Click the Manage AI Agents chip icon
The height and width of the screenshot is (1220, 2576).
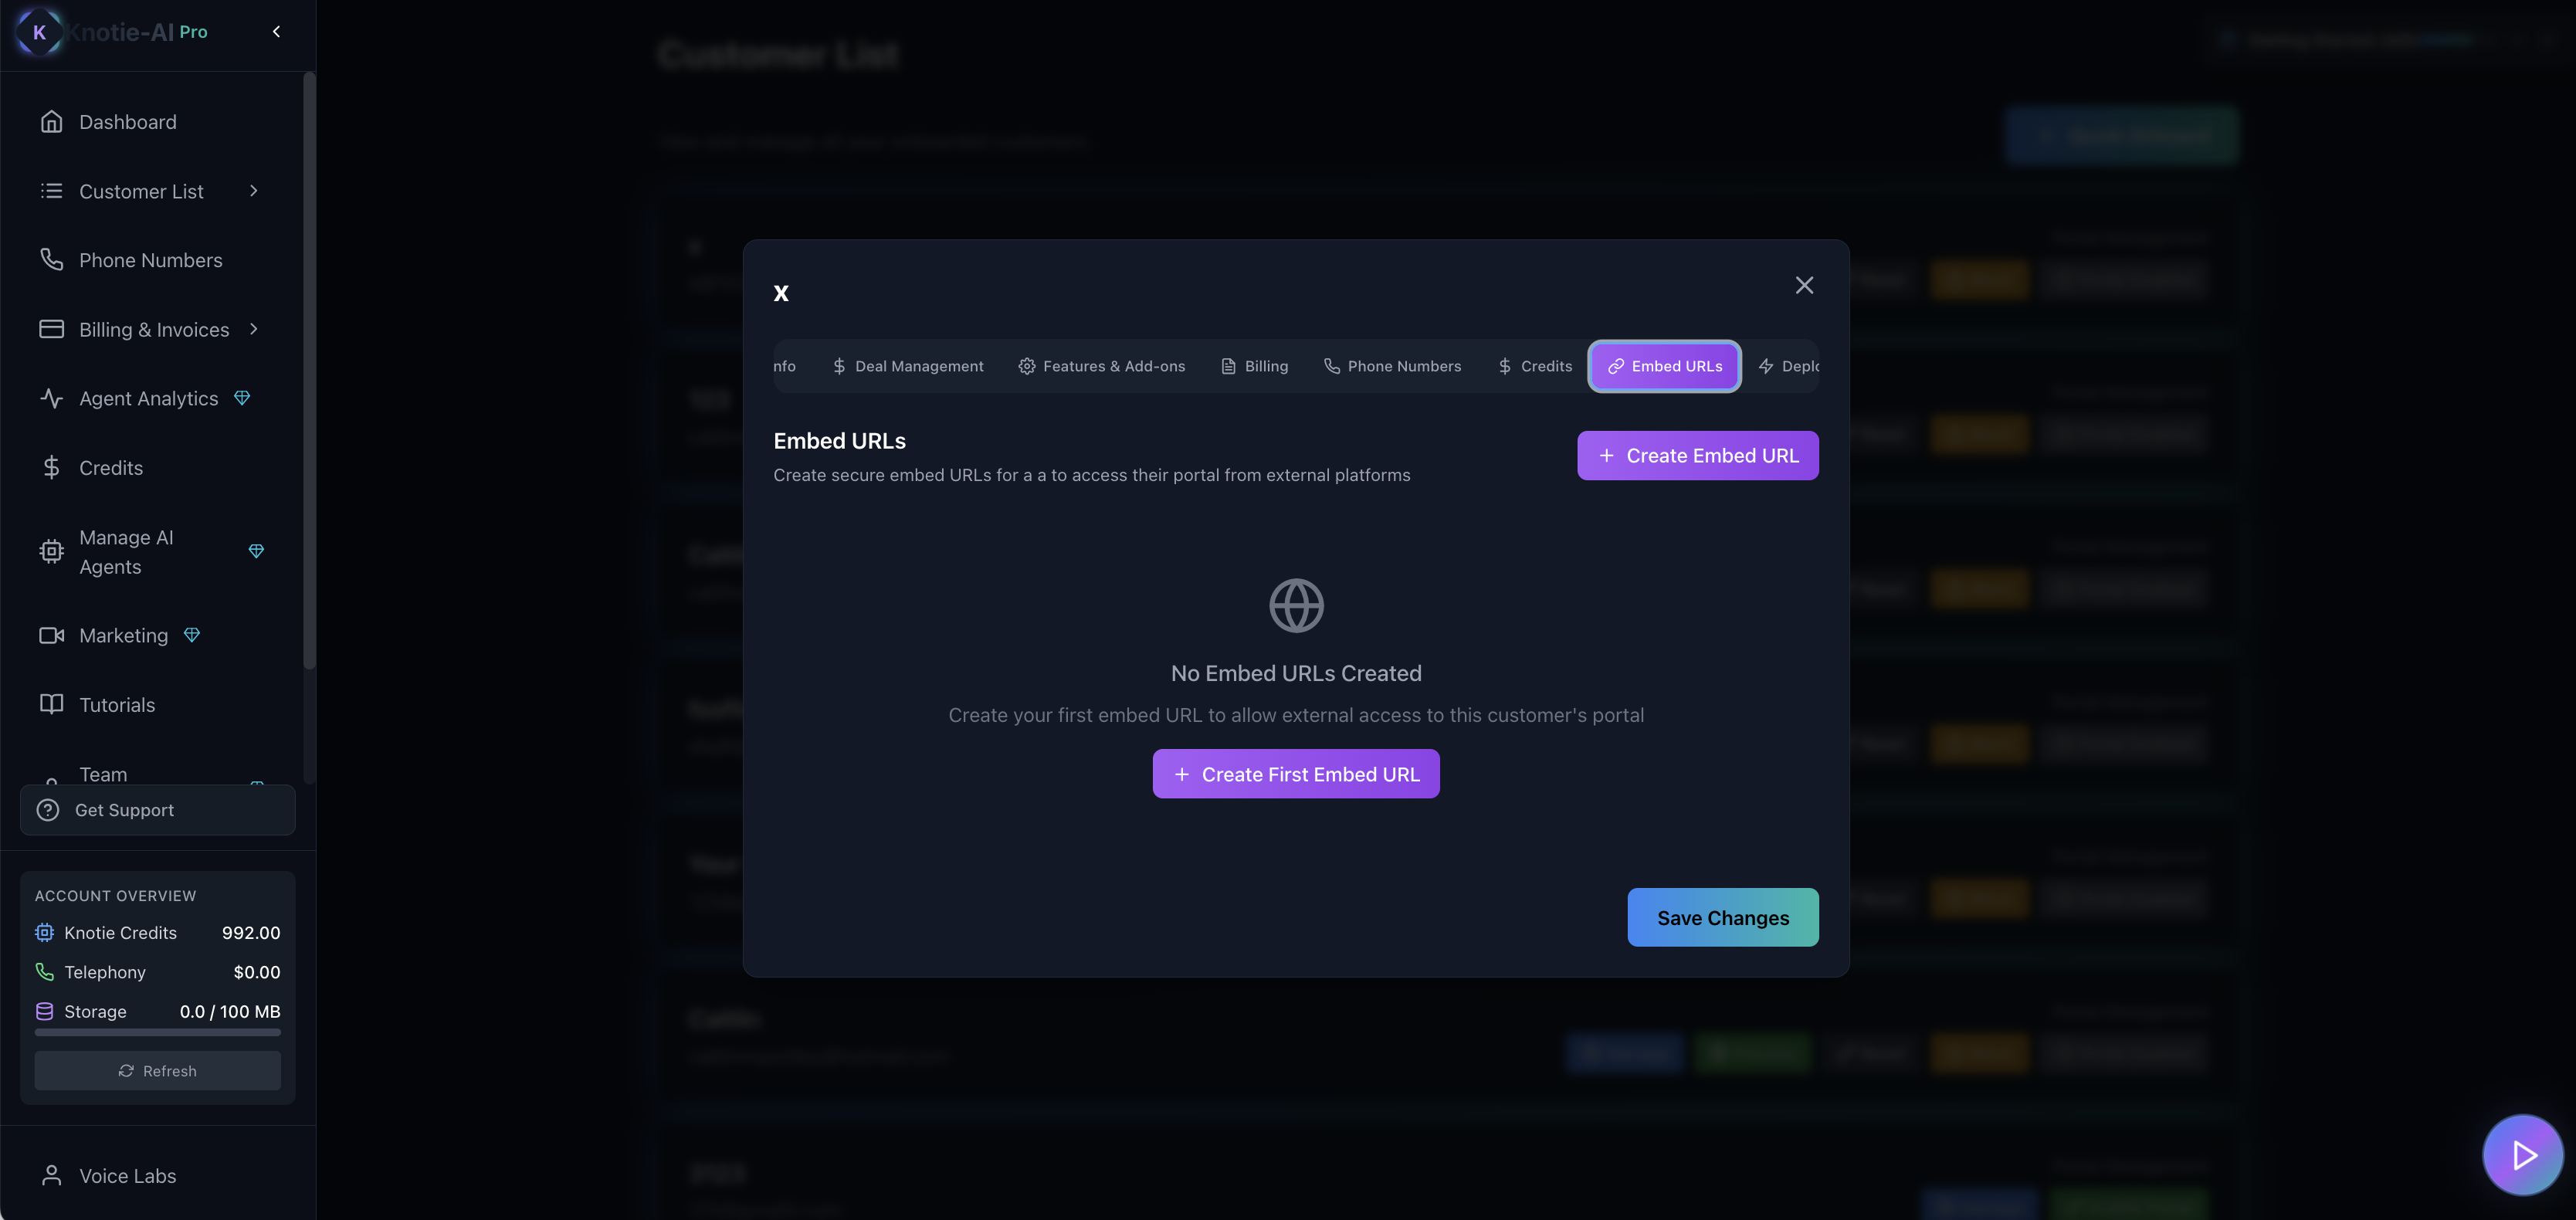[x=51, y=552]
